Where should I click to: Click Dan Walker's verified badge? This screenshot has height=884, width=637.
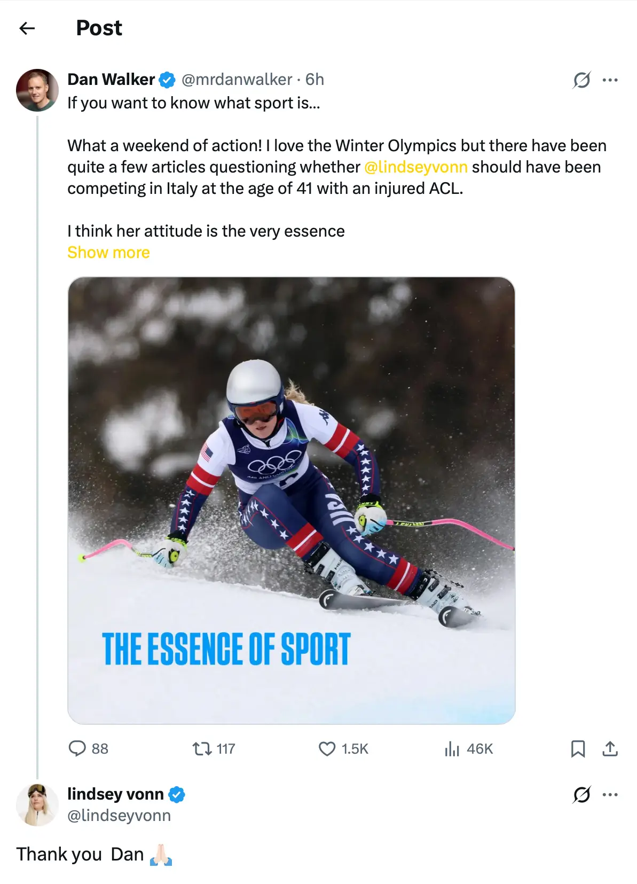point(167,79)
